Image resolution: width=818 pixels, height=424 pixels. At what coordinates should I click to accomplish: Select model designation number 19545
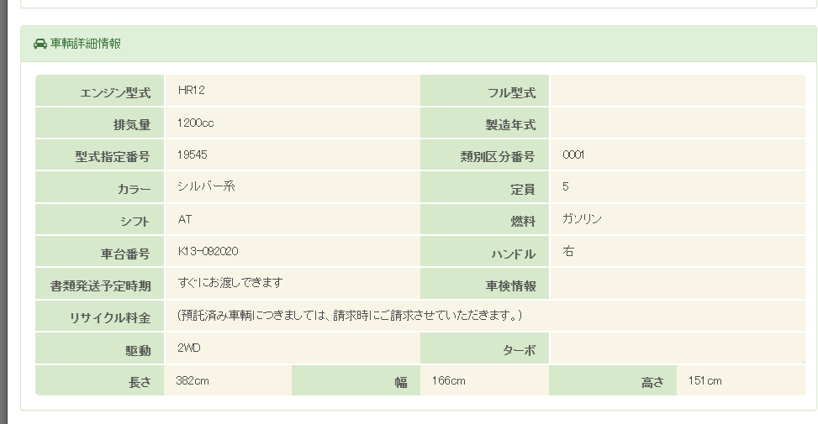click(193, 154)
